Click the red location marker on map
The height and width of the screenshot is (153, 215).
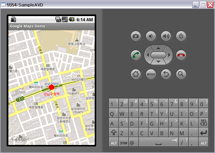52,87
